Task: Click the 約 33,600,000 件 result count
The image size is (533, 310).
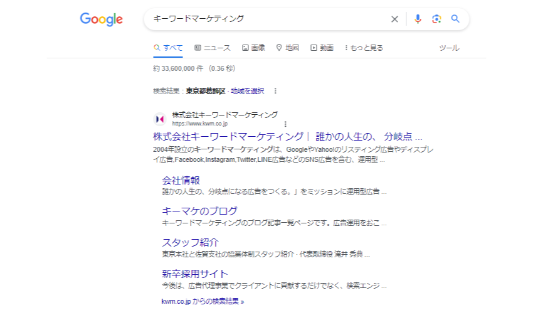Action: [178, 68]
